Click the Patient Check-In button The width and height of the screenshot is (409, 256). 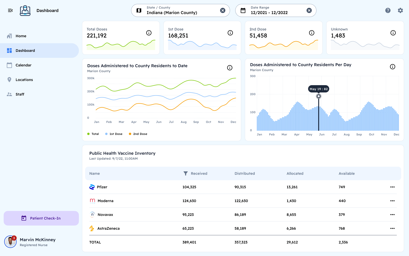(x=41, y=218)
